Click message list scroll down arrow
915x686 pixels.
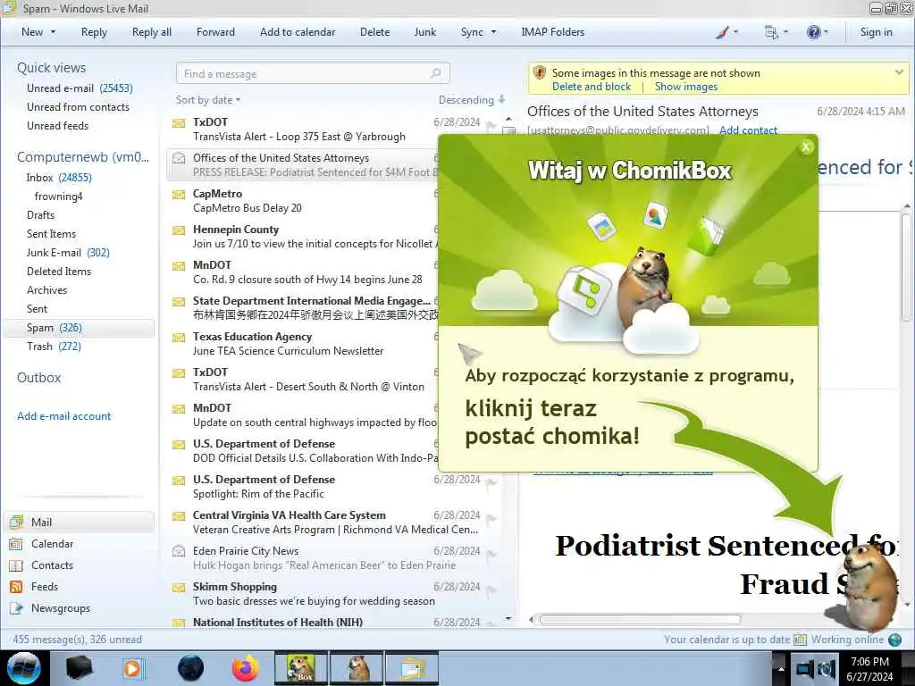click(508, 618)
